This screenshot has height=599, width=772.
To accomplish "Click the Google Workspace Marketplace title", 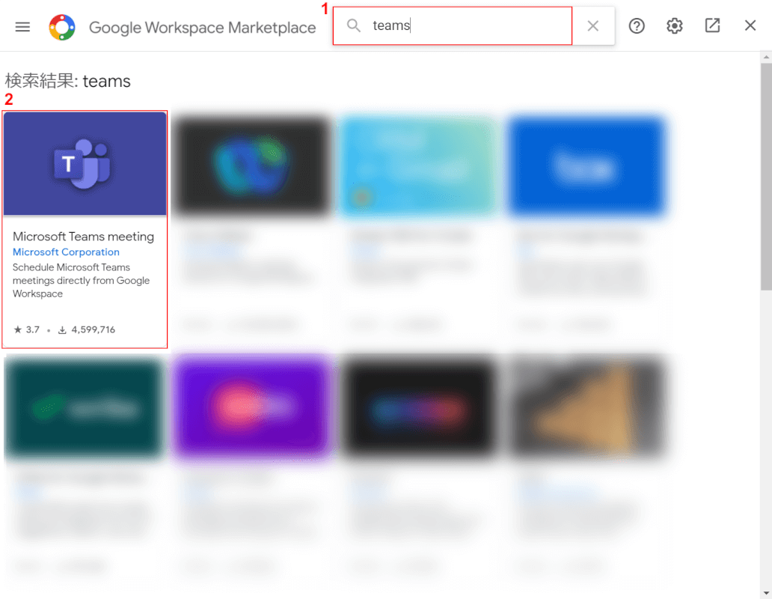I will [x=203, y=28].
